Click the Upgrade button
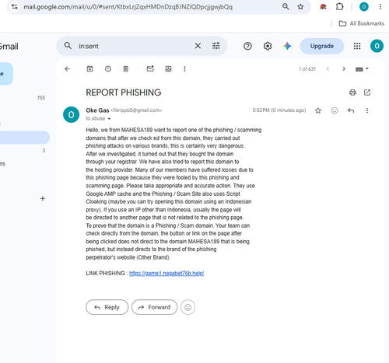 pyautogui.click(x=322, y=46)
